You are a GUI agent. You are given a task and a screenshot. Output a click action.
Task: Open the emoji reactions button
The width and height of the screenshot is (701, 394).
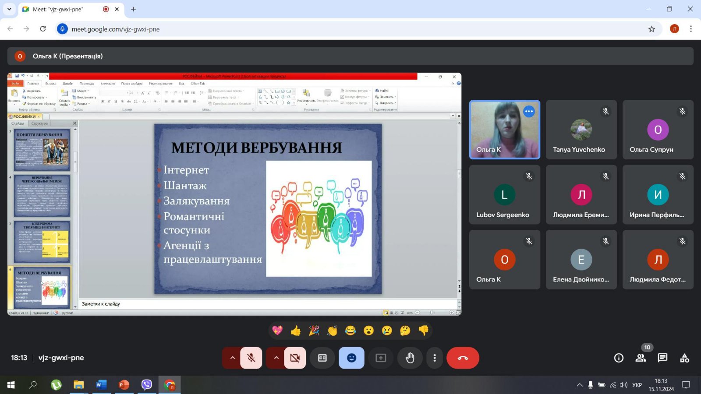click(351, 358)
